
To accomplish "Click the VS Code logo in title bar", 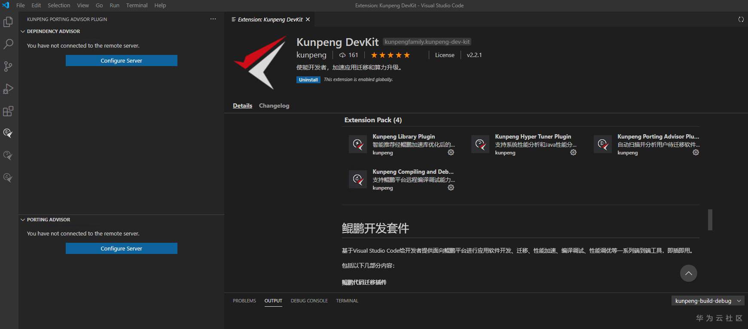I will coord(6,5).
